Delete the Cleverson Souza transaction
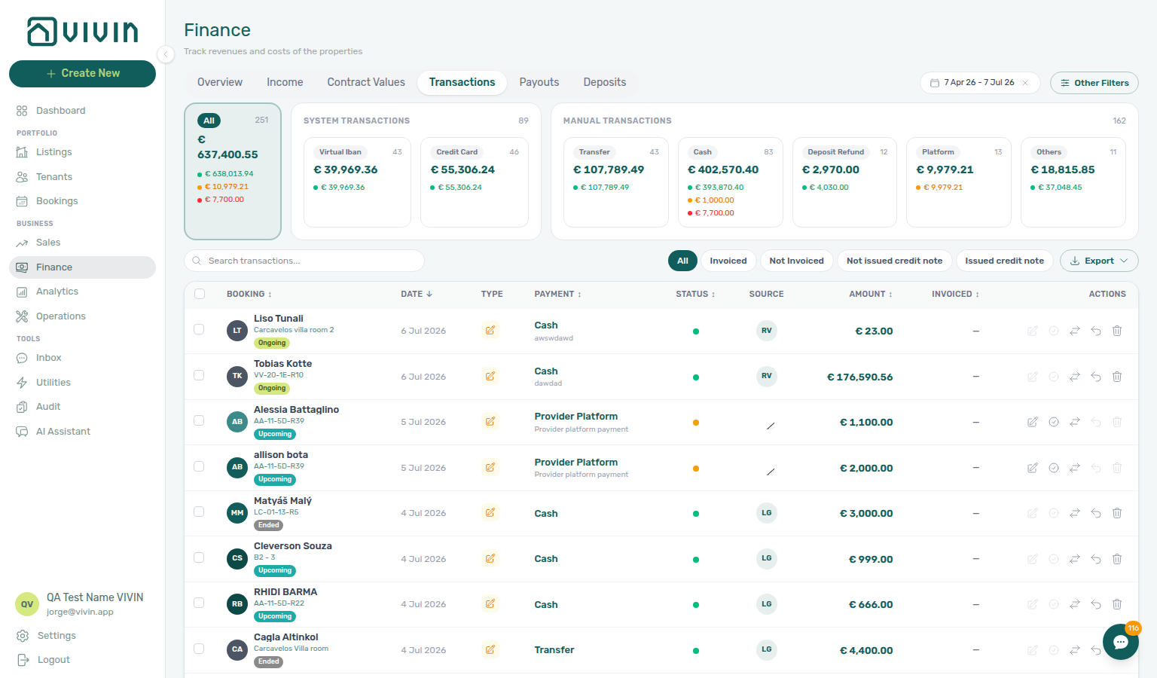The image size is (1157, 678). tap(1117, 559)
